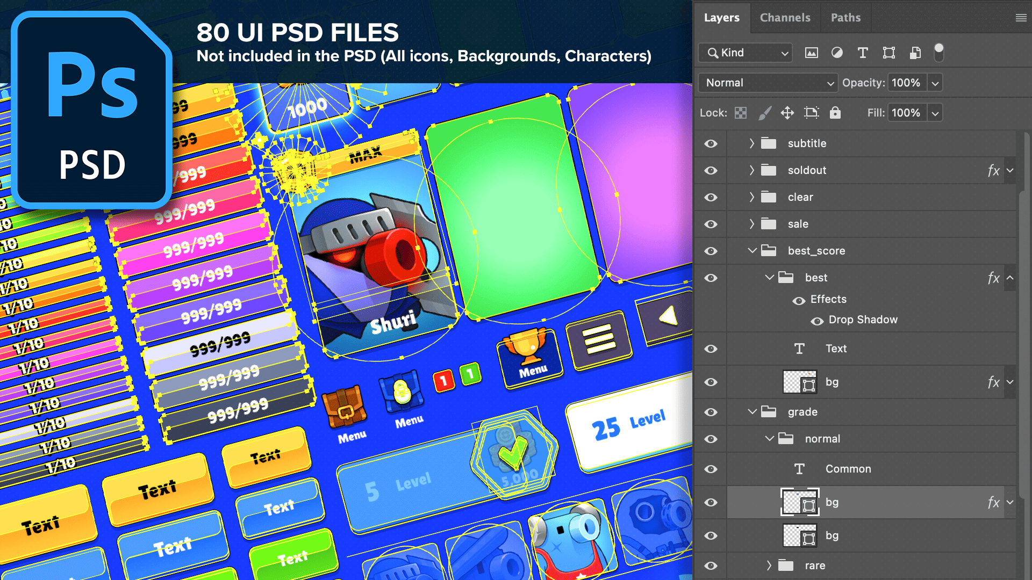Toggle the layer filtering on/off switch
This screenshot has height=580, width=1032.
click(x=938, y=53)
